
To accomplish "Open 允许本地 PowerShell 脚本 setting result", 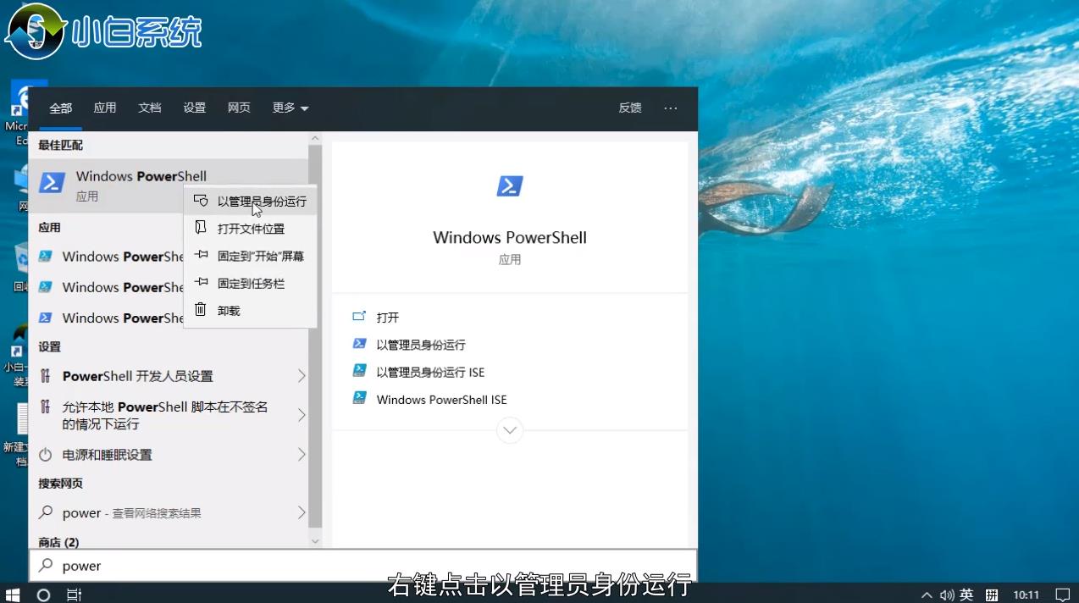I will click(x=169, y=415).
